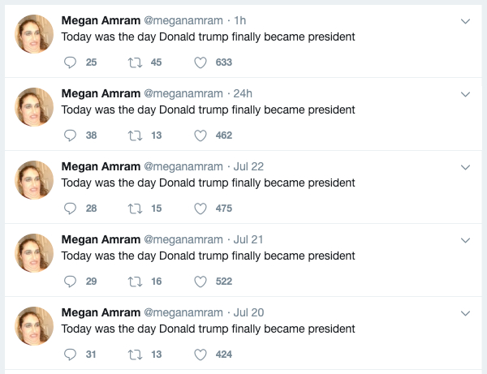487x374 pixels.
Task: Reply to the tweet posted 1h ago
Action: click(x=70, y=62)
